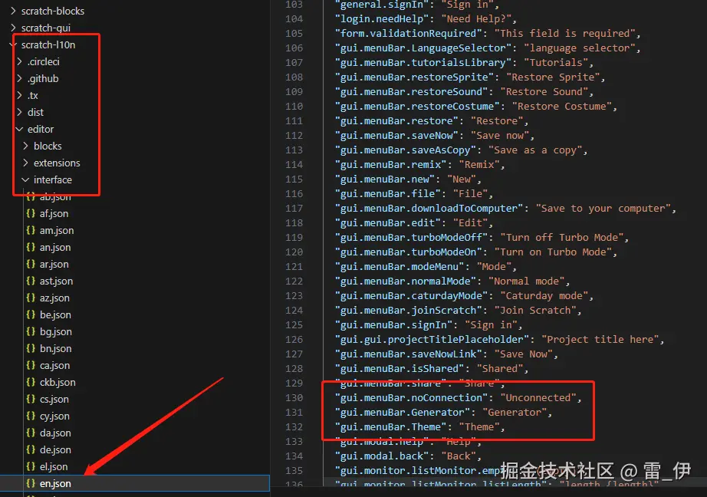Click "Normal mode" string value
The image size is (707, 497).
coord(526,281)
